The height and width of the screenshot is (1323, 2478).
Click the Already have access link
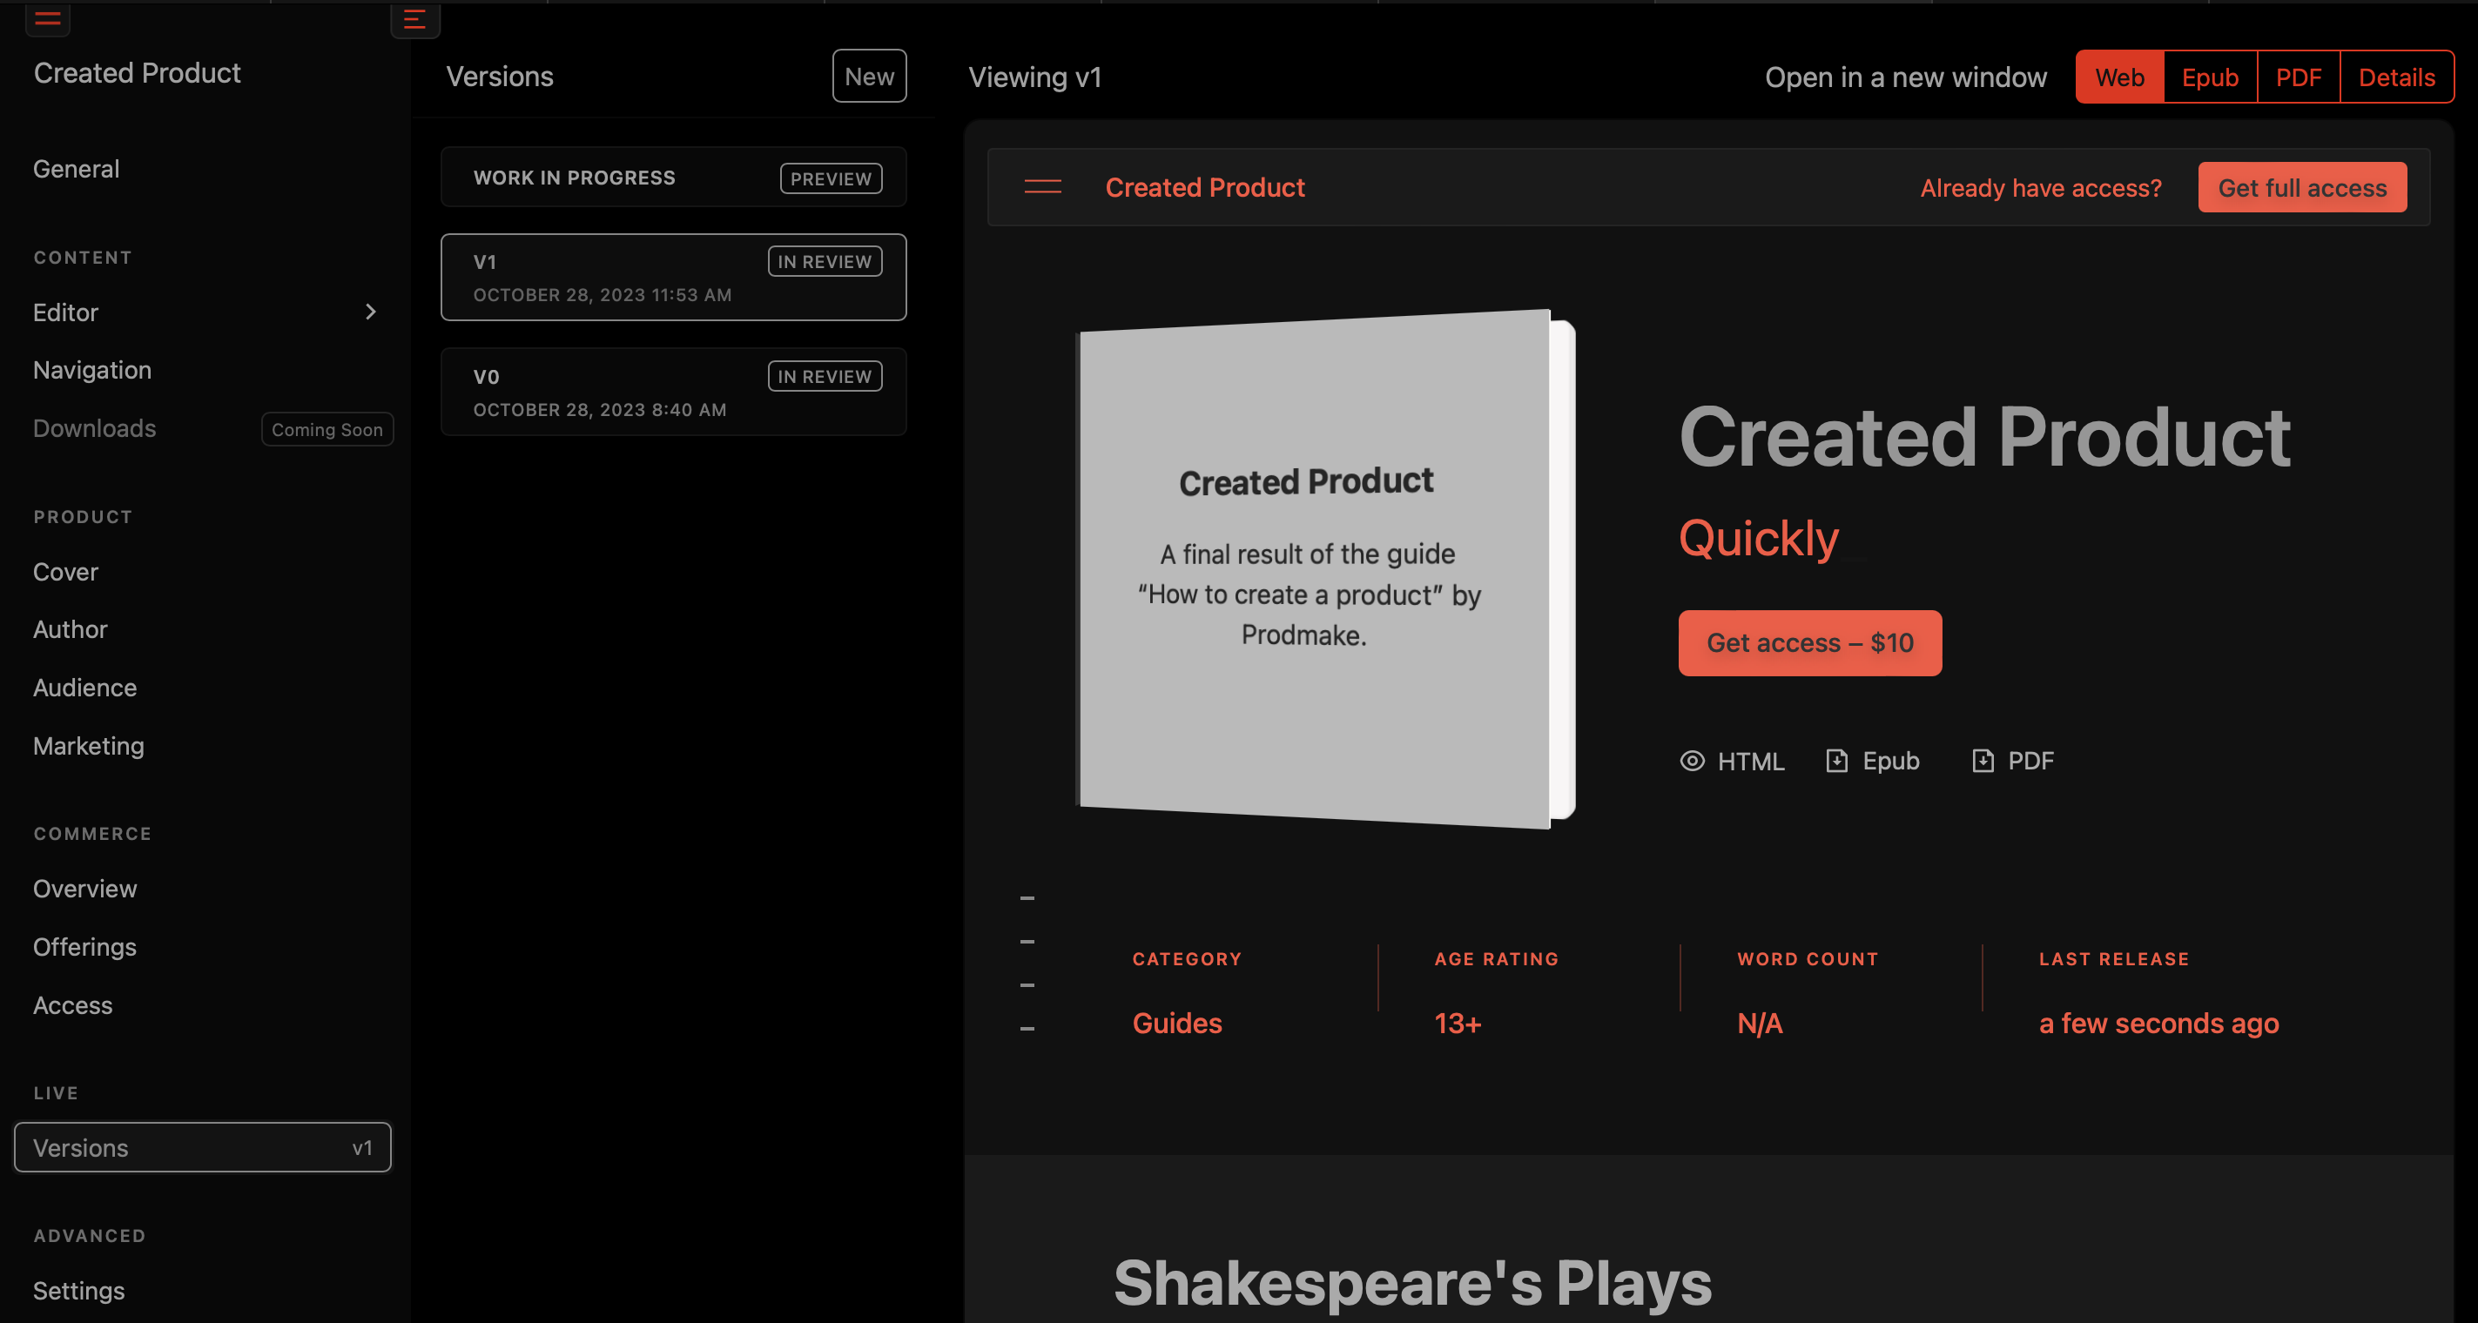(x=2040, y=187)
